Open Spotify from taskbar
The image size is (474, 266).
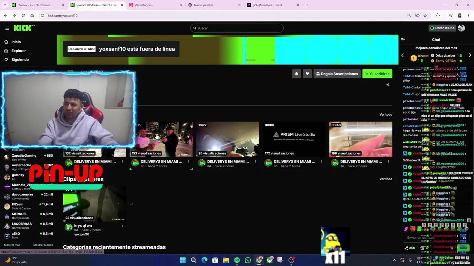pos(237,260)
